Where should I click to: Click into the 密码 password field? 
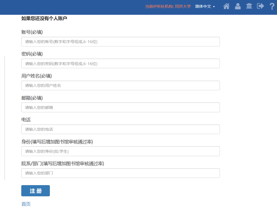point(120,64)
